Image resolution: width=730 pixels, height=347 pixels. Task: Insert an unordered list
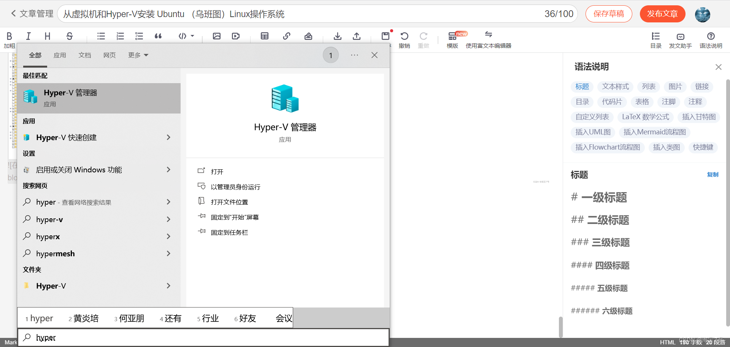point(101,36)
